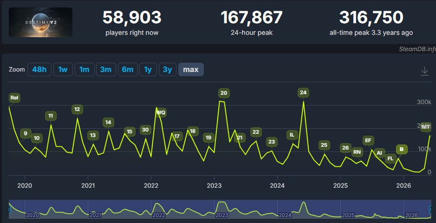Viewport: 436px width, 223px height.
Task: Click the WQ event marker
Action: (161, 112)
